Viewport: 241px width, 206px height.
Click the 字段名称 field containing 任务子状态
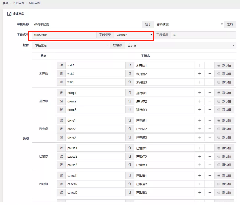87,24
